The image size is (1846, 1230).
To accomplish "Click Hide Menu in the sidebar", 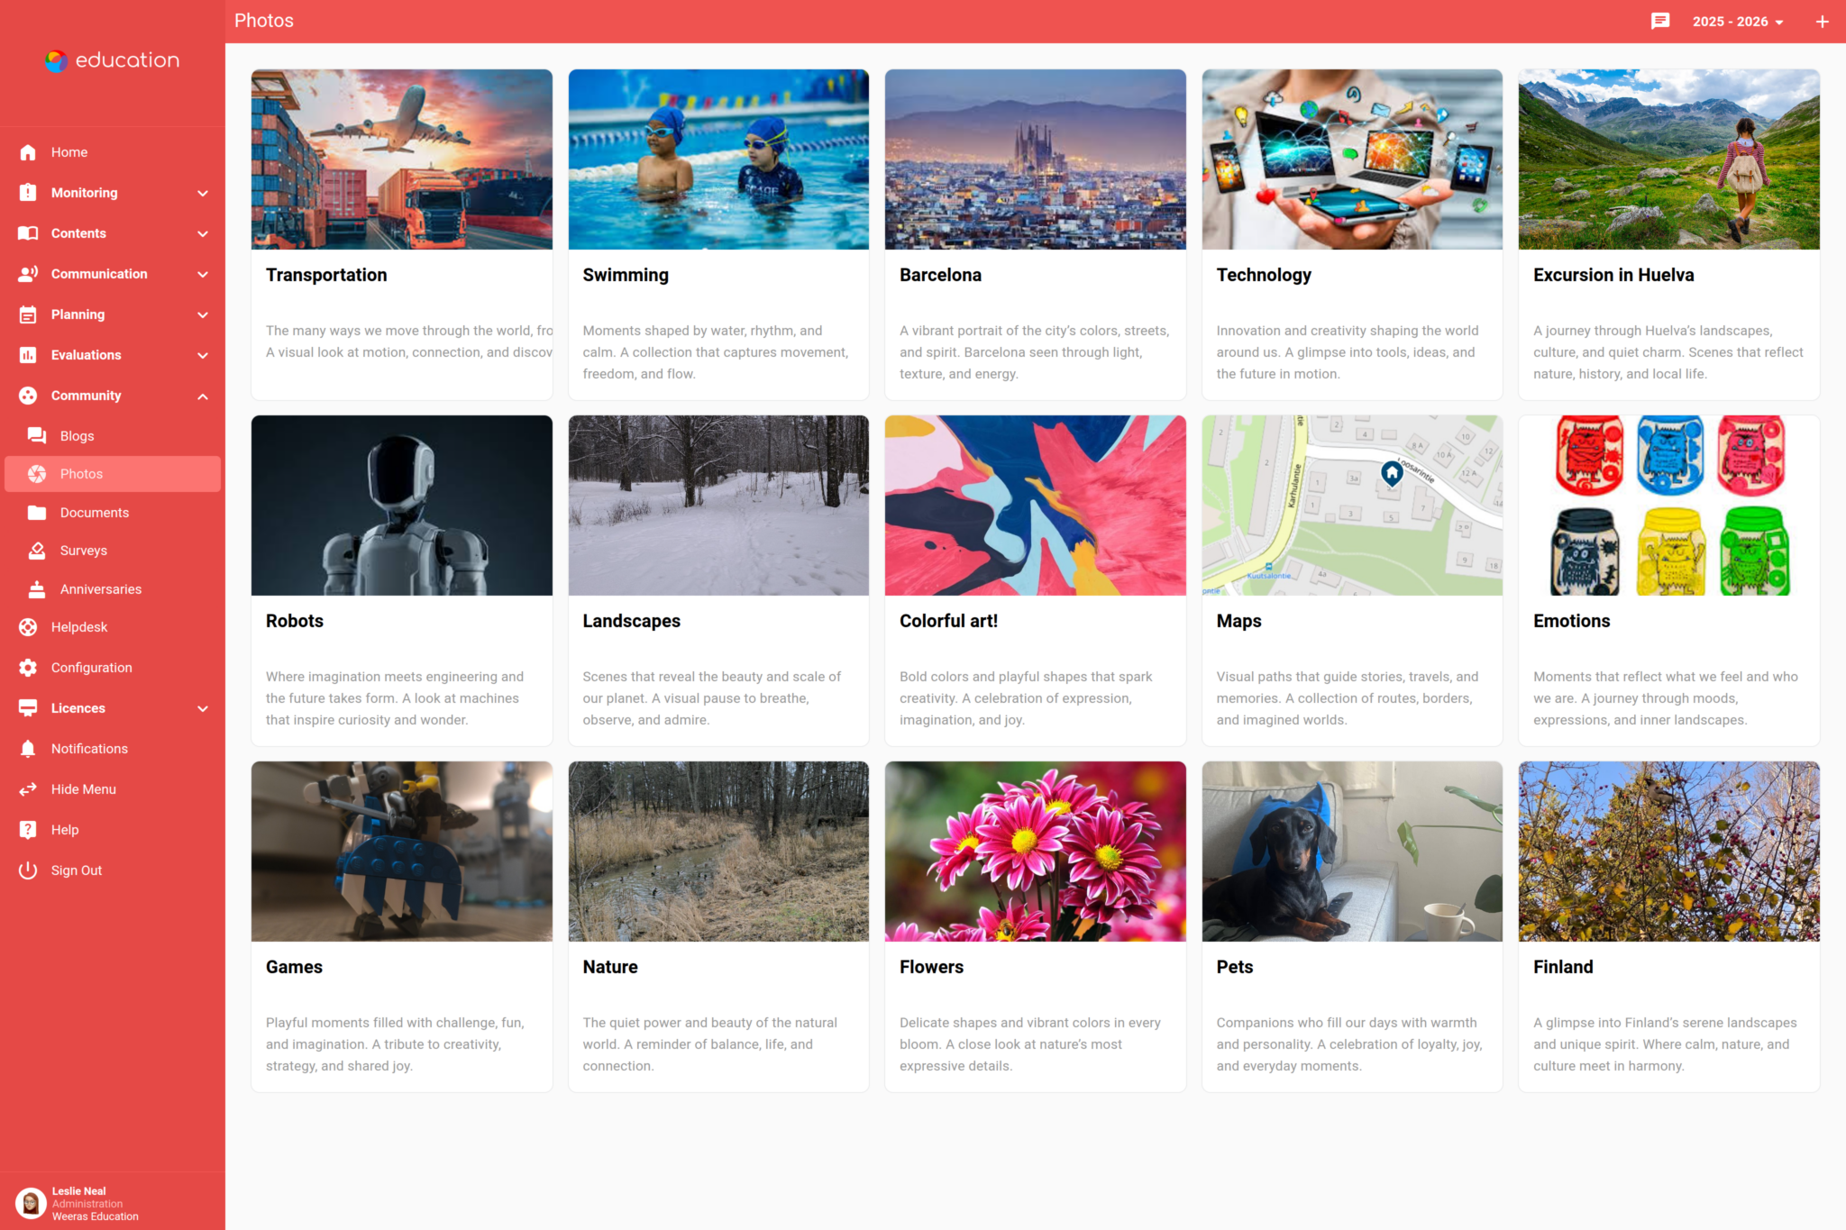I will [x=83, y=788].
